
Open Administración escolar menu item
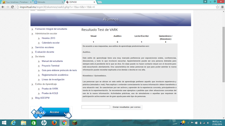tap(46, 34)
